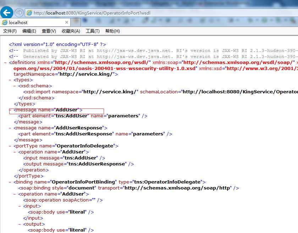Open the 查看(V) menu
This screenshot has width=298, height=233.
click(49, 31)
